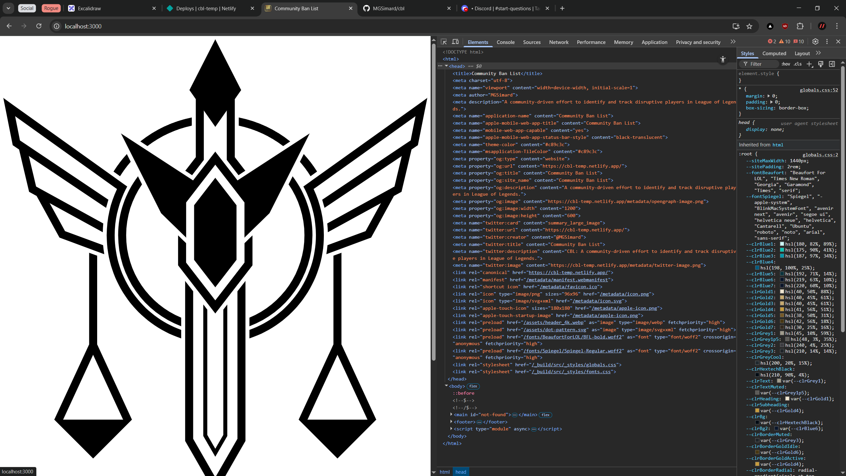Collapse the head element node

[446, 66]
